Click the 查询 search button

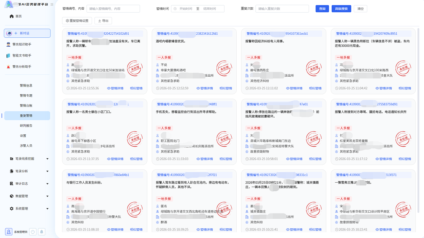coord(322,9)
